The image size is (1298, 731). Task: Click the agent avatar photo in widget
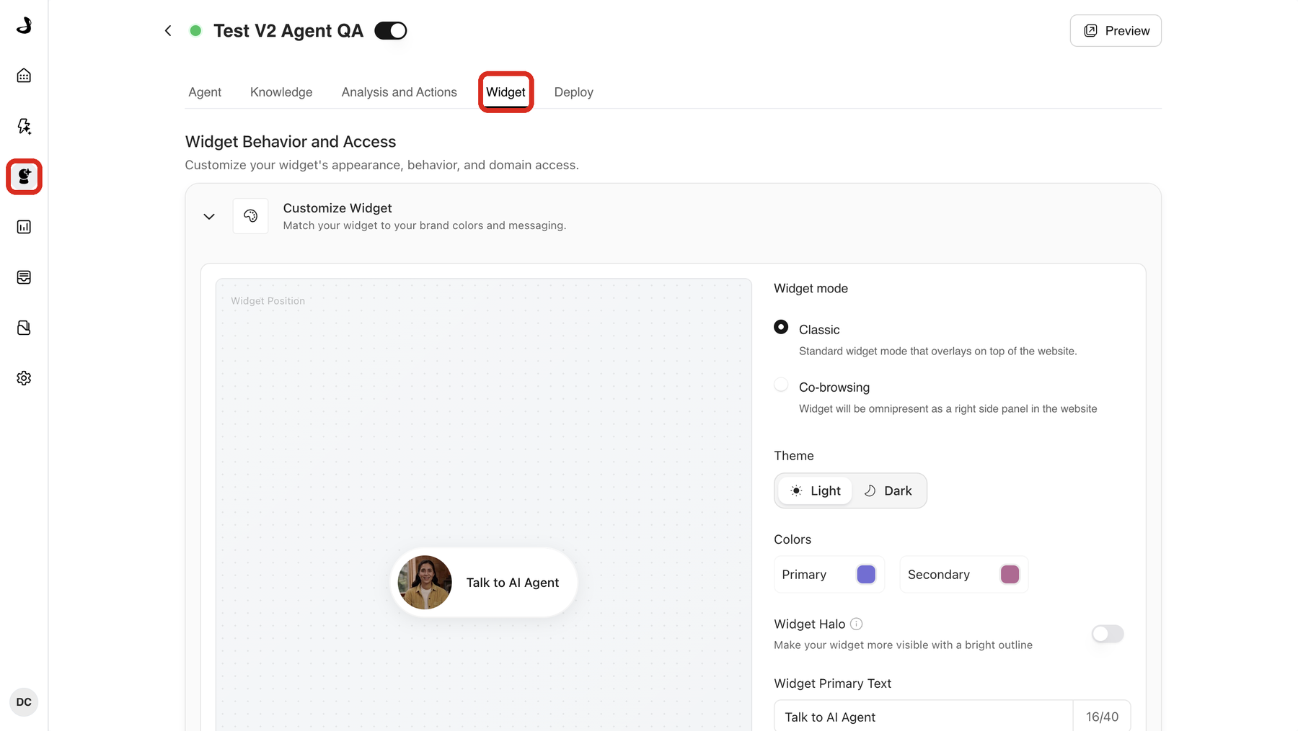click(x=425, y=583)
